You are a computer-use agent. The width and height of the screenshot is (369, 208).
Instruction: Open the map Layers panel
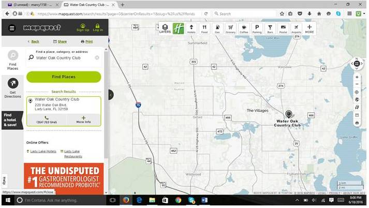(x=165, y=28)
